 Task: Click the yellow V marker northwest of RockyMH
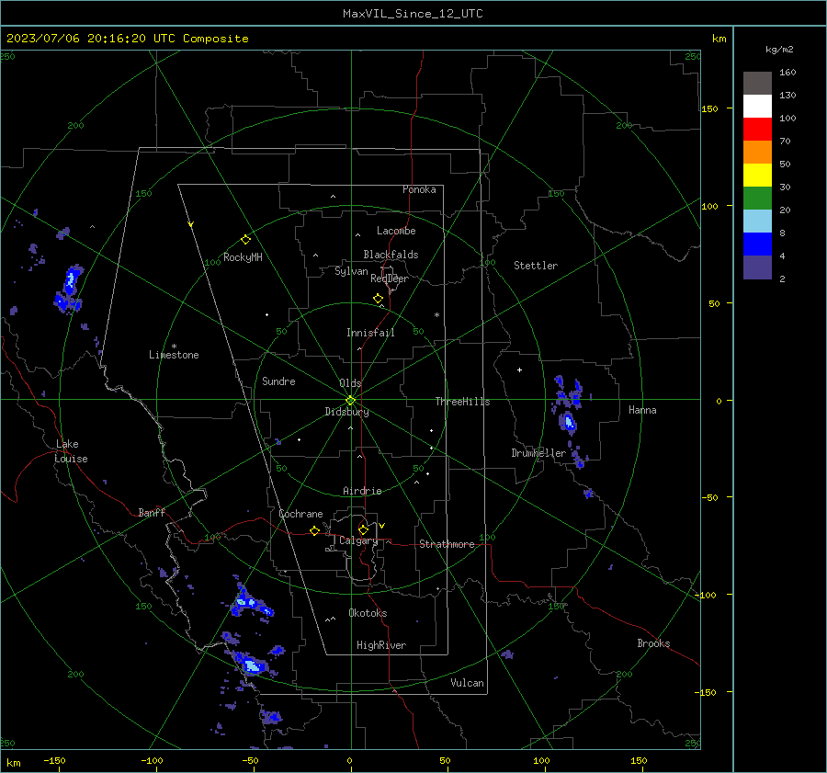(191, 224)
